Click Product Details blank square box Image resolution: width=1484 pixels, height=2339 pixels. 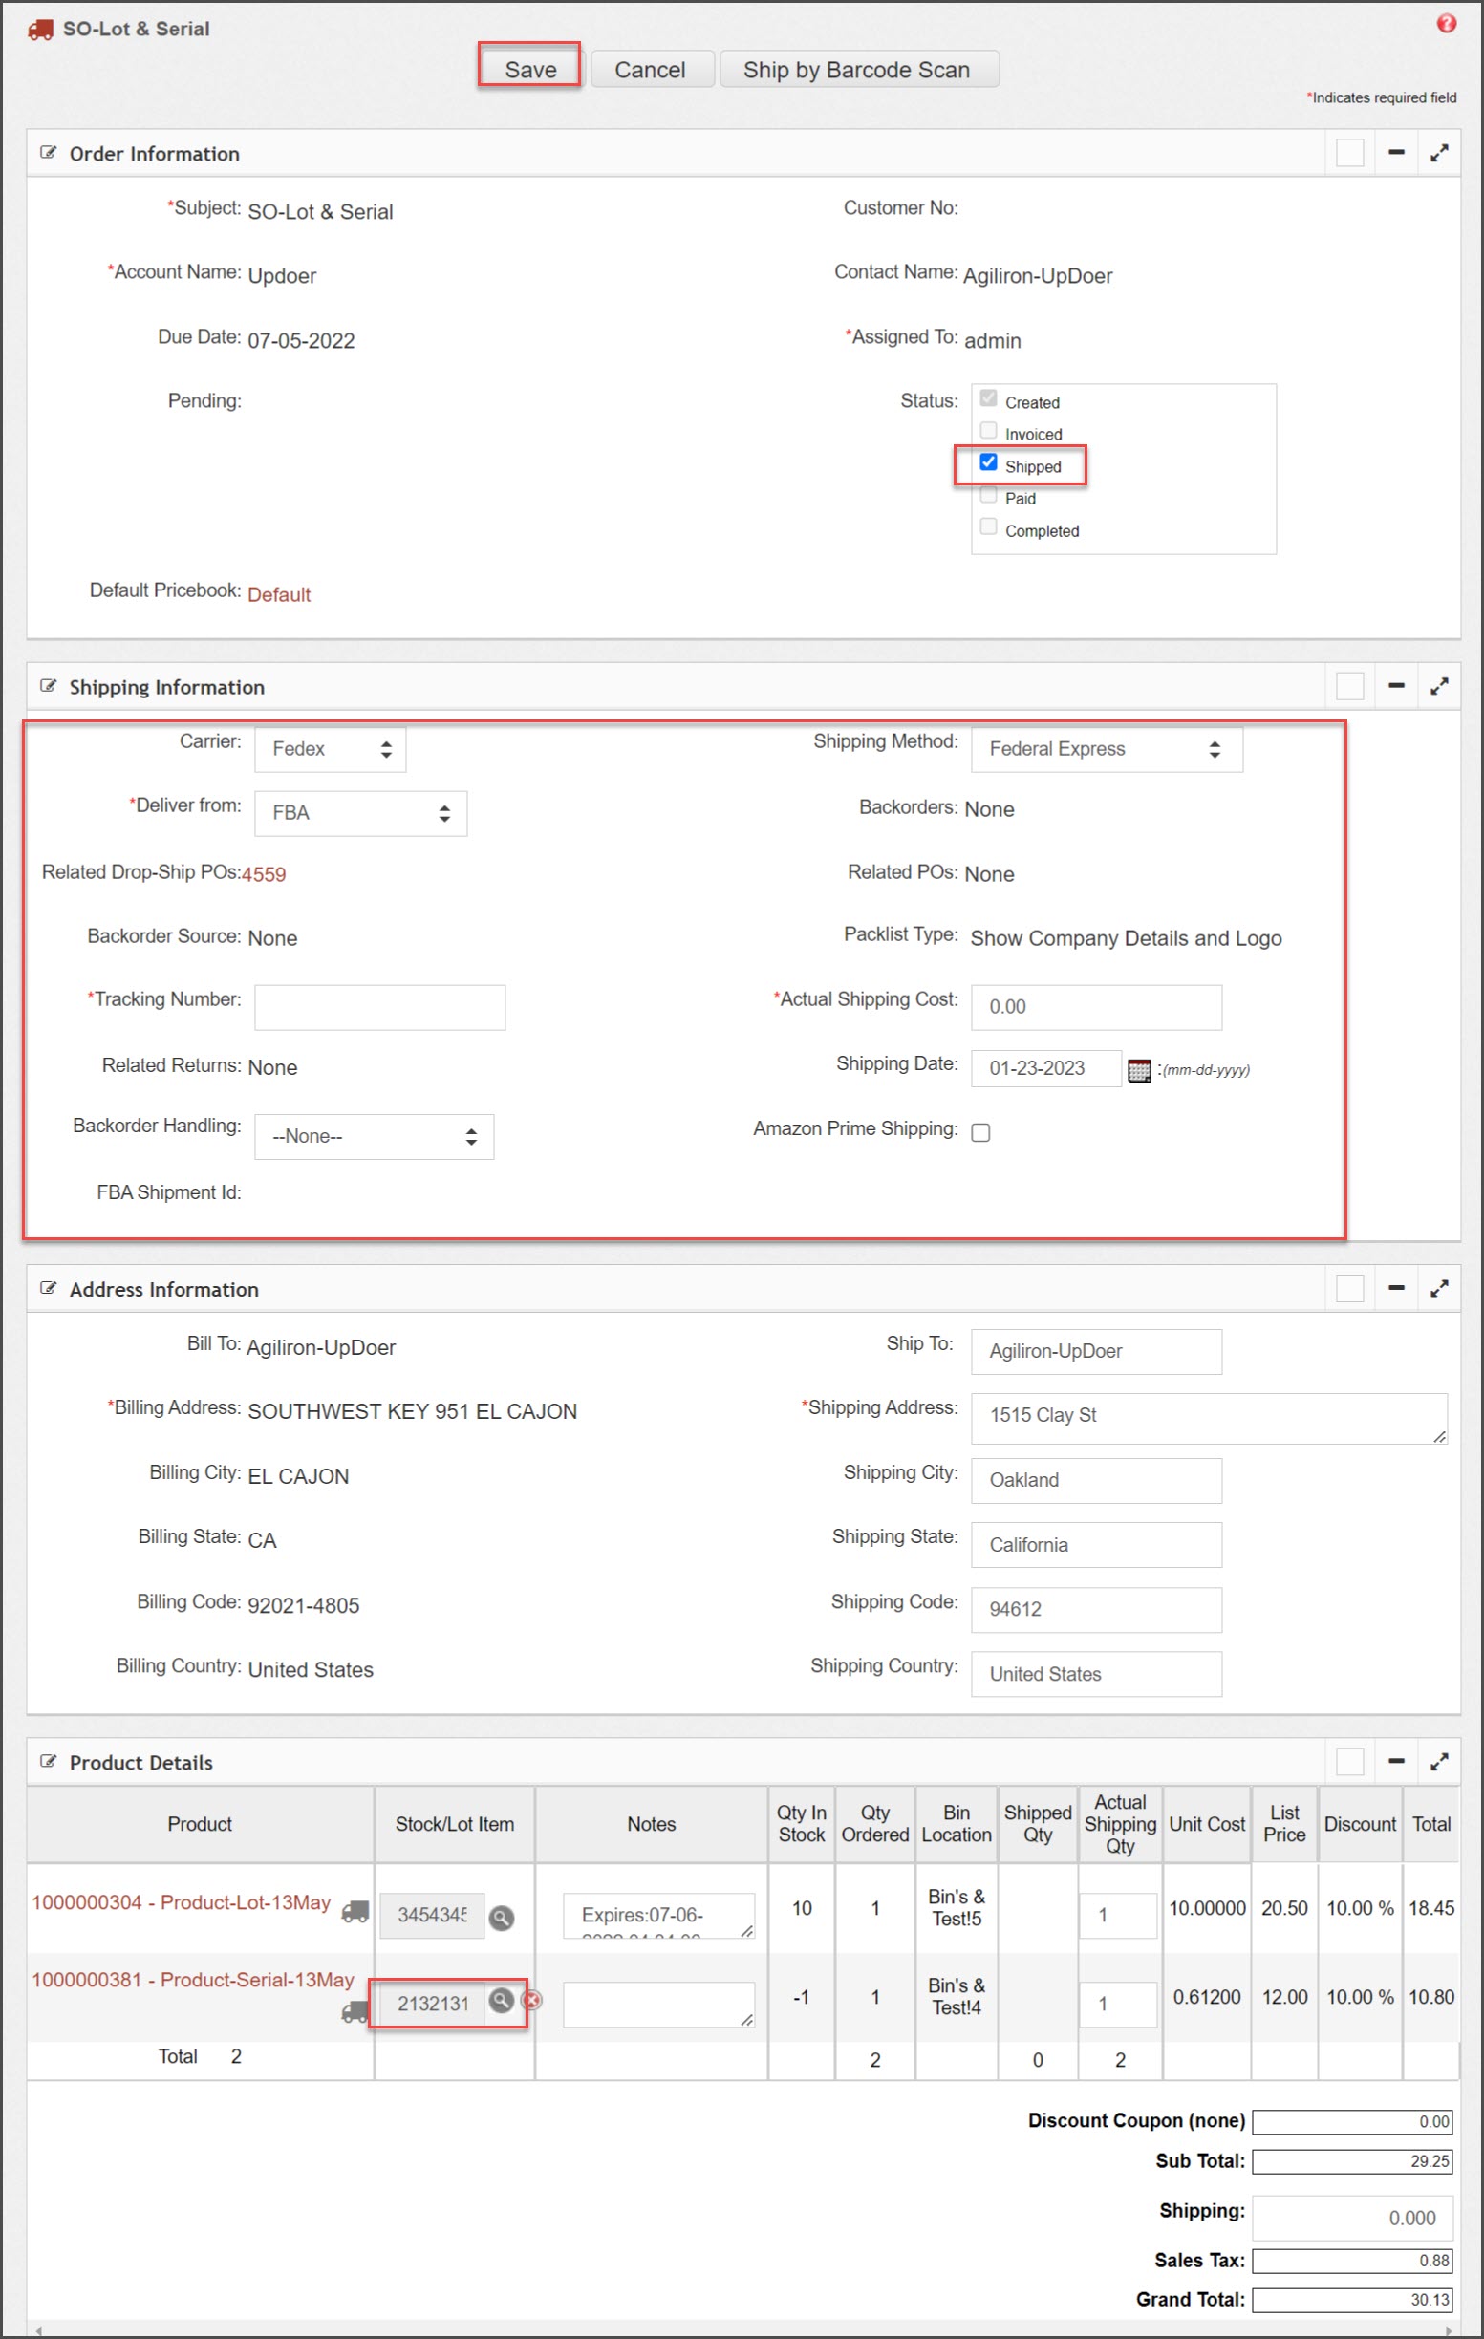point(1349,1761)
